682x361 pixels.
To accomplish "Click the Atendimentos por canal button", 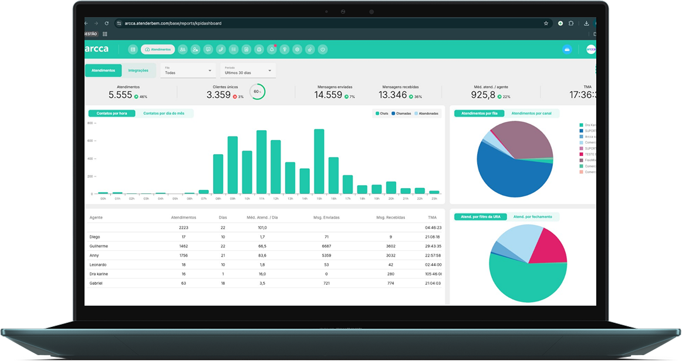I will click(532, 113).
